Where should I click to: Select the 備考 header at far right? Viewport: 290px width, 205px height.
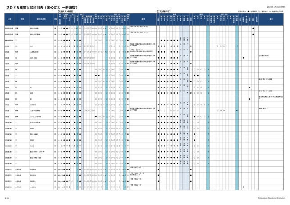click(x=269, y=19)
